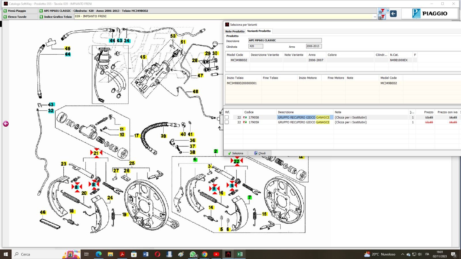The height and width of the screenshot is (259, 461).
Task: Click the Anno field showing 2006-2013
Action: 314,46
